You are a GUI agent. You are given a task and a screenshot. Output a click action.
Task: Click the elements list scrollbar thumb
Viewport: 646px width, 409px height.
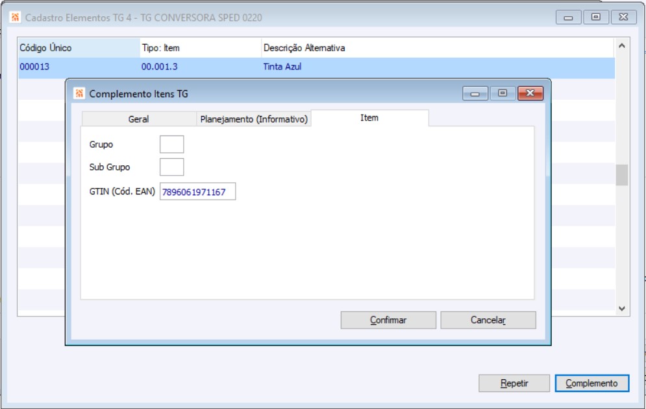(622, 175)
